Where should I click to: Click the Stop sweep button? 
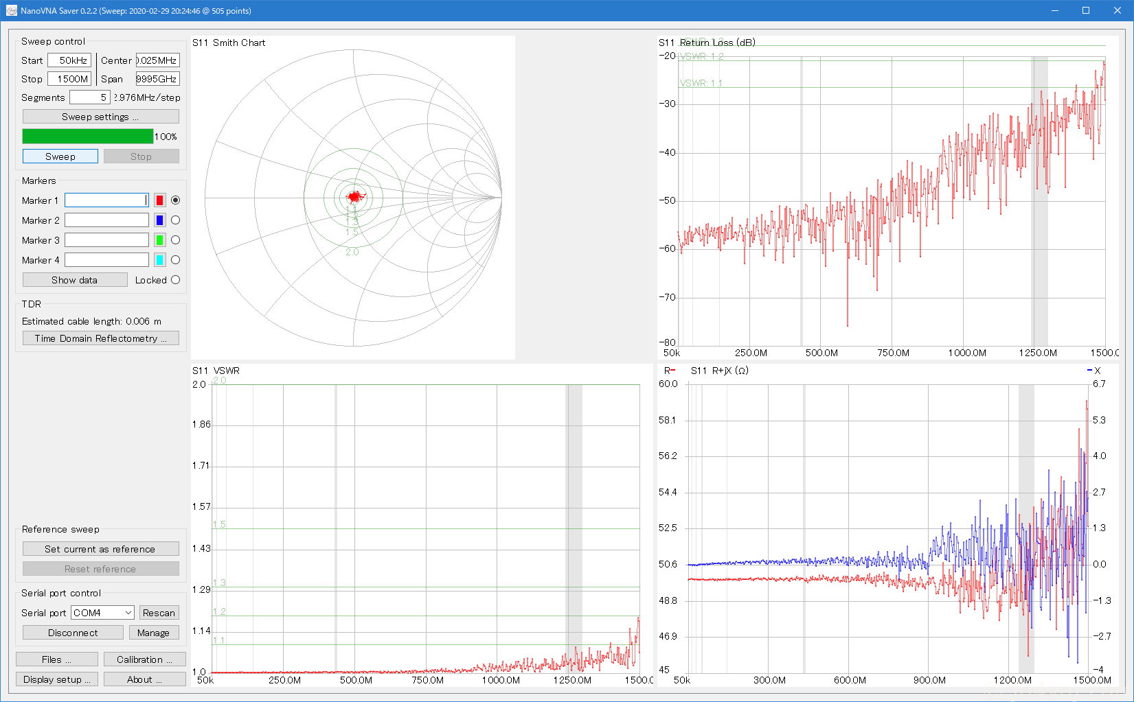pyautogui.click(x=141, y=156)
